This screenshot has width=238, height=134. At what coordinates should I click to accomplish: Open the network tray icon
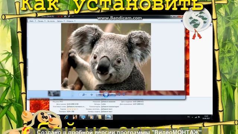tap(196, 117)
